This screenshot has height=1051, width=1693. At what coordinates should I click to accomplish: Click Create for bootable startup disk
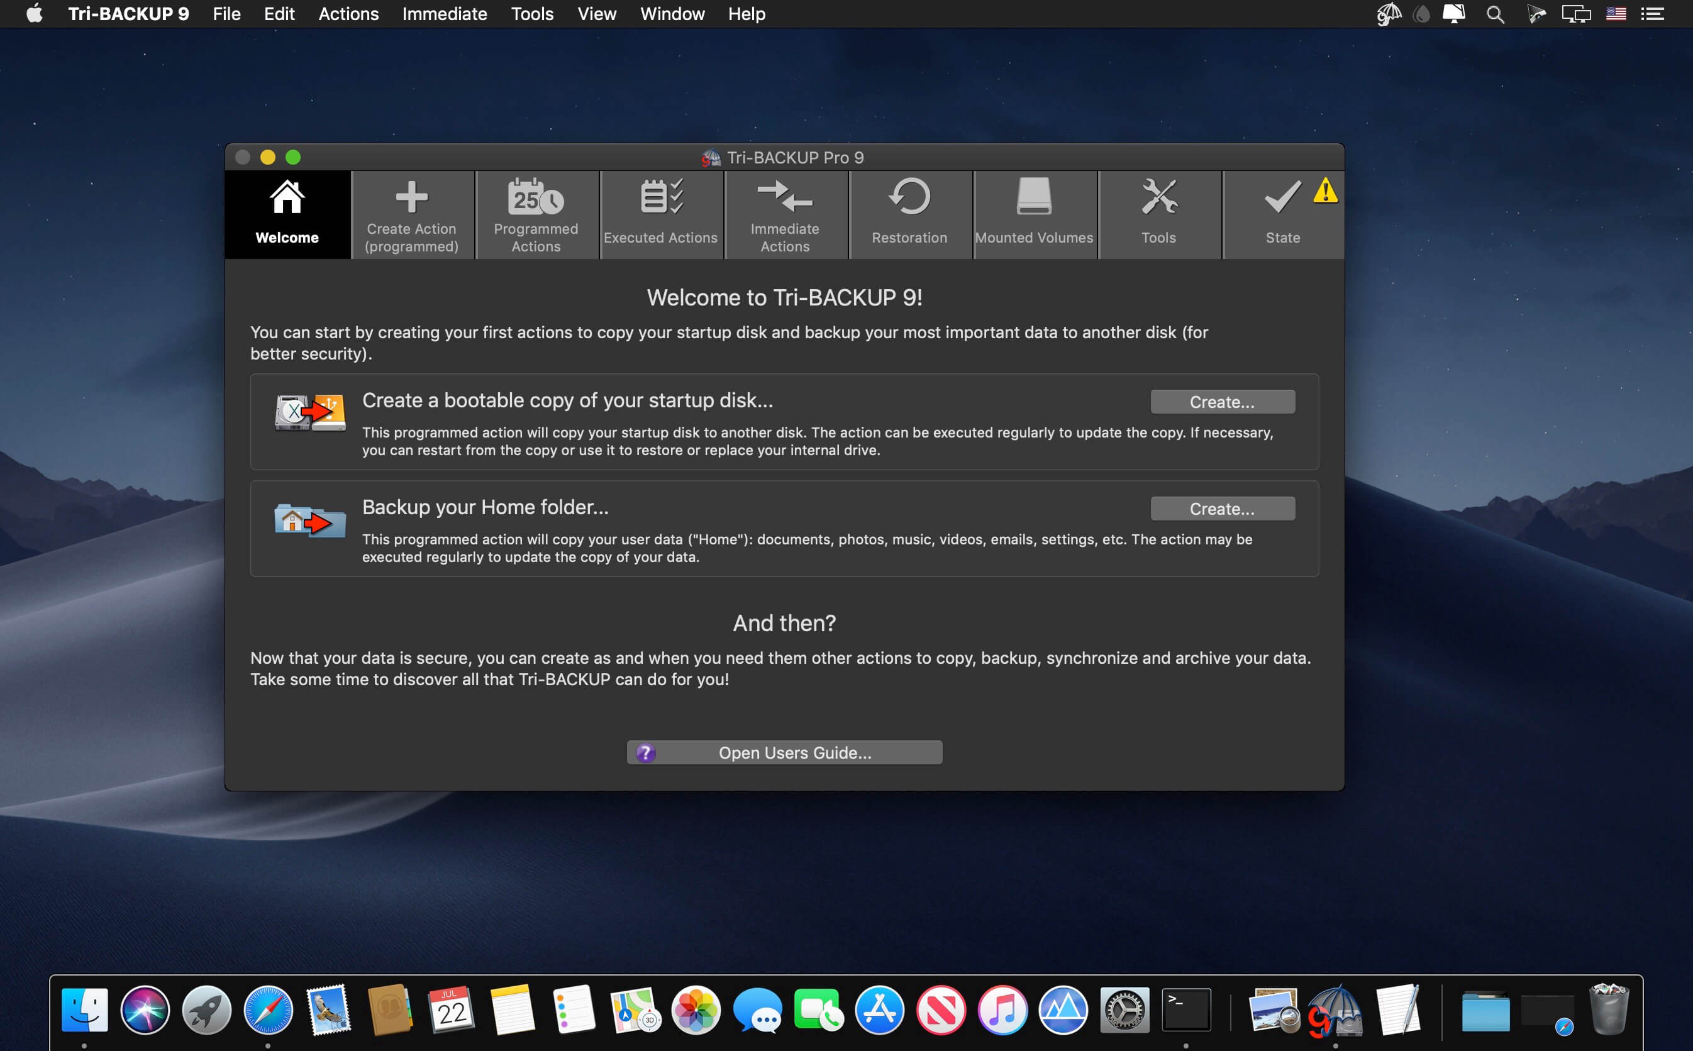pos(1221,401)
